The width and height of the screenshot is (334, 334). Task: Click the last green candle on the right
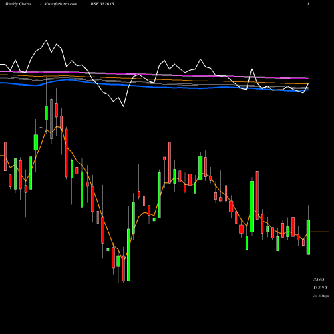pyautogui.click(x=308, y=237)
